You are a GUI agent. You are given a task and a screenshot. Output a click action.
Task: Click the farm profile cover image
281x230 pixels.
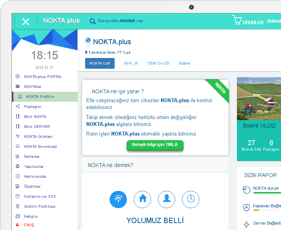[x=259, y=99]
